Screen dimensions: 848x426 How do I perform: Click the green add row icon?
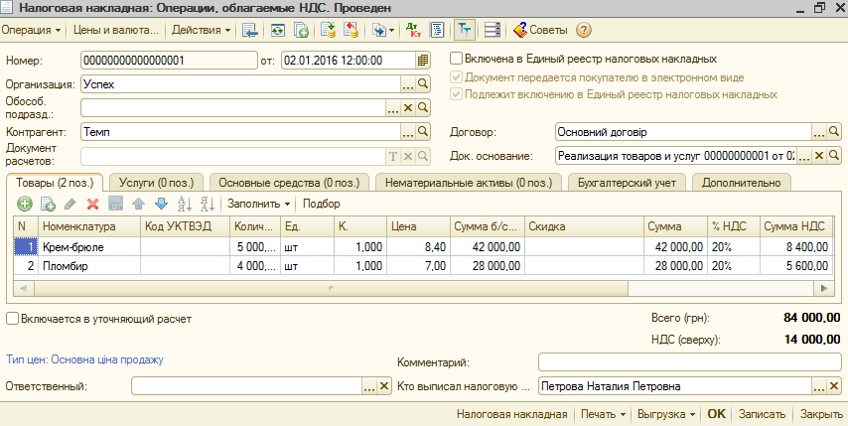click(x=25, y=204)
